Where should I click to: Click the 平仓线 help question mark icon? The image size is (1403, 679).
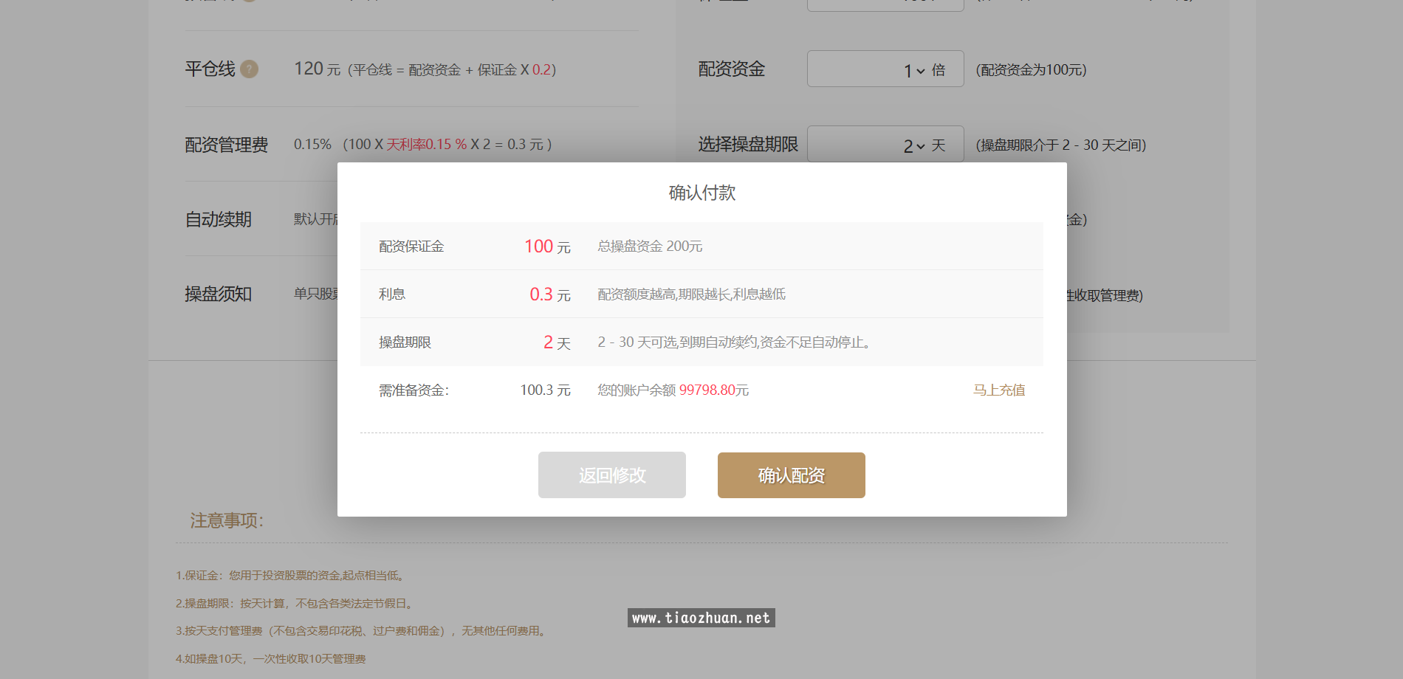click(250, 69)
